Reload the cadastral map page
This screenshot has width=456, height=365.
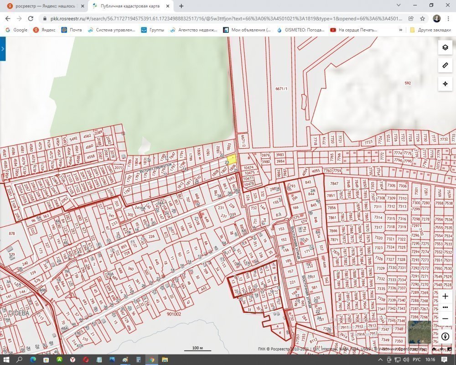coord(31,19)
